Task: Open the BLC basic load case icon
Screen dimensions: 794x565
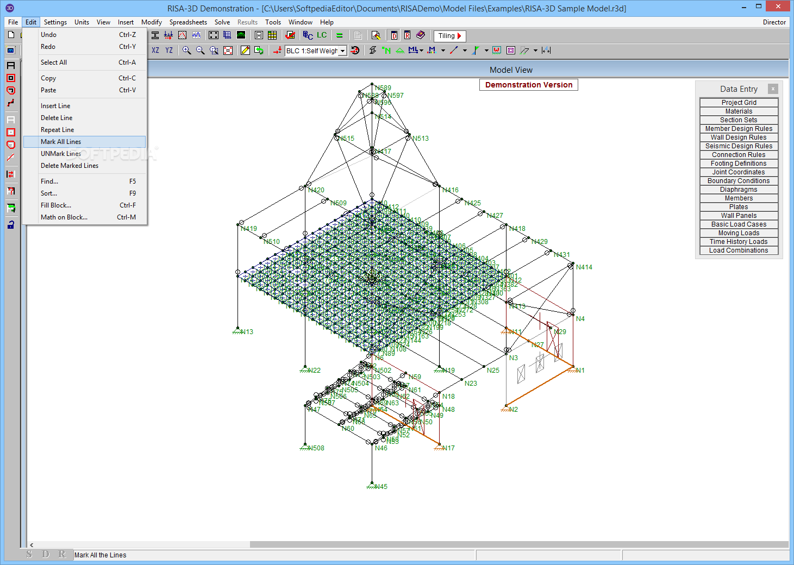Action: coord(308,35)
